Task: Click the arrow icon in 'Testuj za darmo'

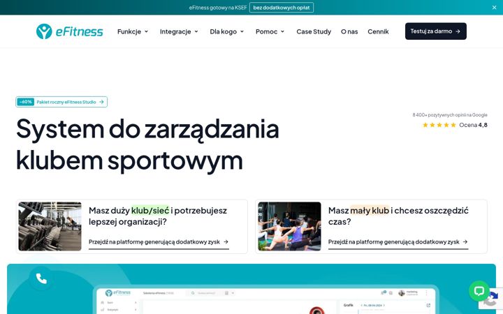Action: pos(458,31)
